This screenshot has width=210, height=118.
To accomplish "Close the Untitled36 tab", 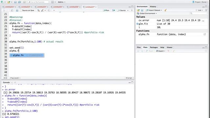I will pyautogui.click(x=80, y=7).
